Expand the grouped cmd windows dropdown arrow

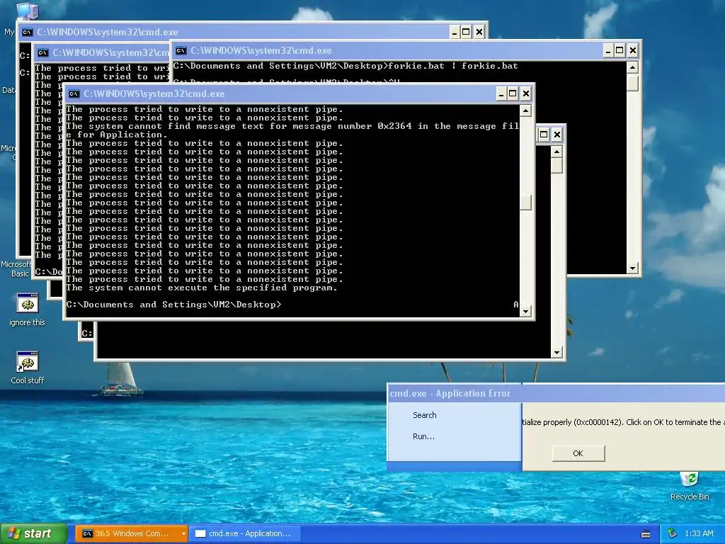coord(183,533)
